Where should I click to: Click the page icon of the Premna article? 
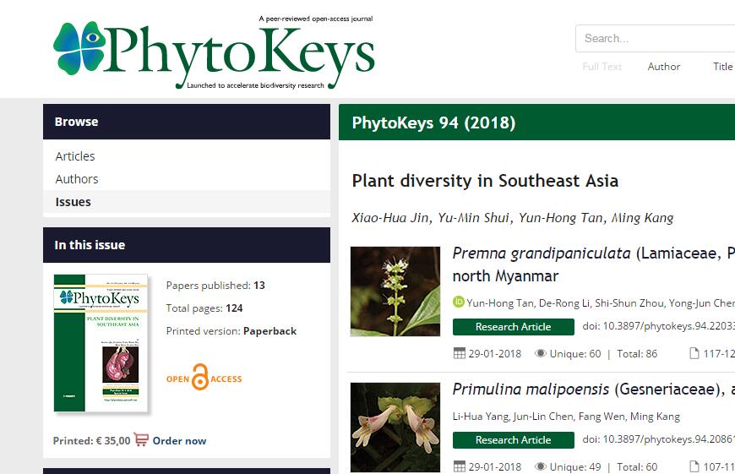(x=694, y=353)
